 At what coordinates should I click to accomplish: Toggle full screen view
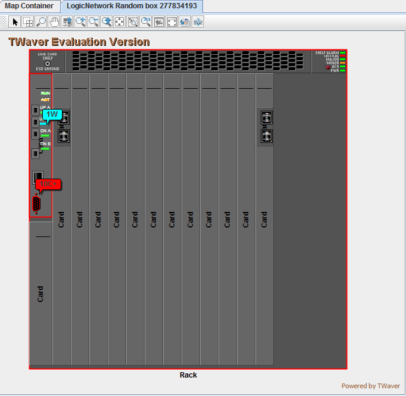(171, 22)
